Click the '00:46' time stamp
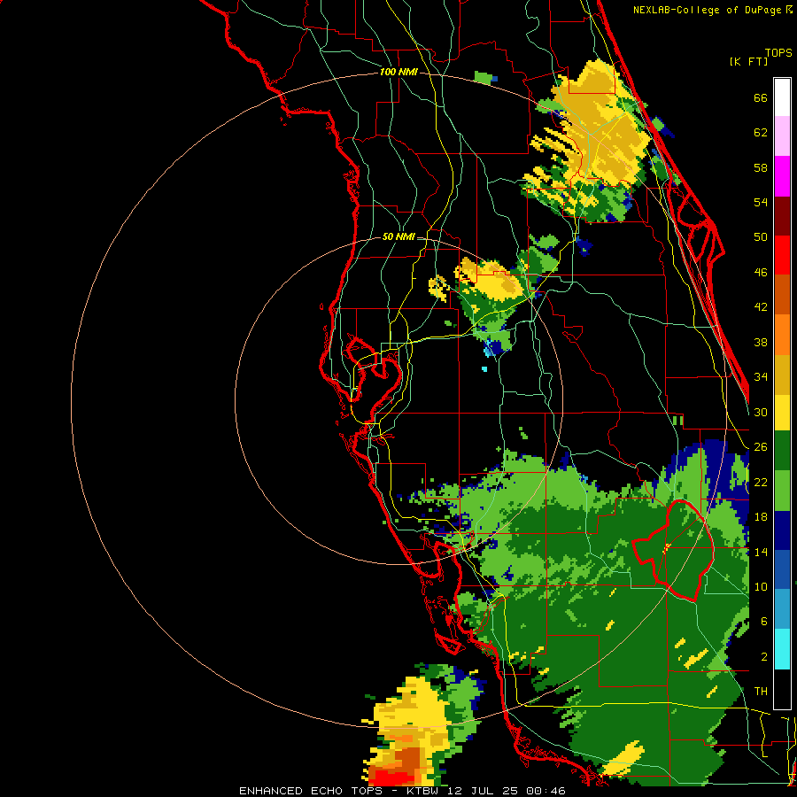 pyautogui.click(x=546, y=791)
